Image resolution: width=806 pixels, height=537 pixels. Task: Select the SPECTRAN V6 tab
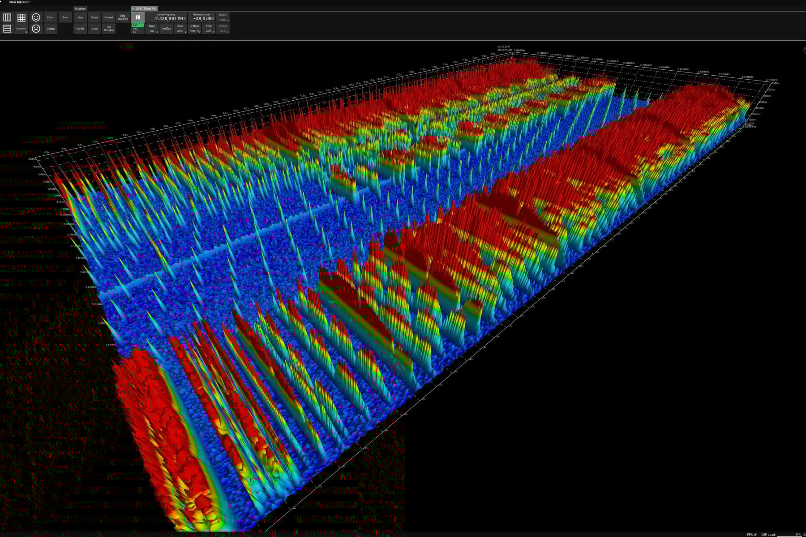[x=146, y=8]
